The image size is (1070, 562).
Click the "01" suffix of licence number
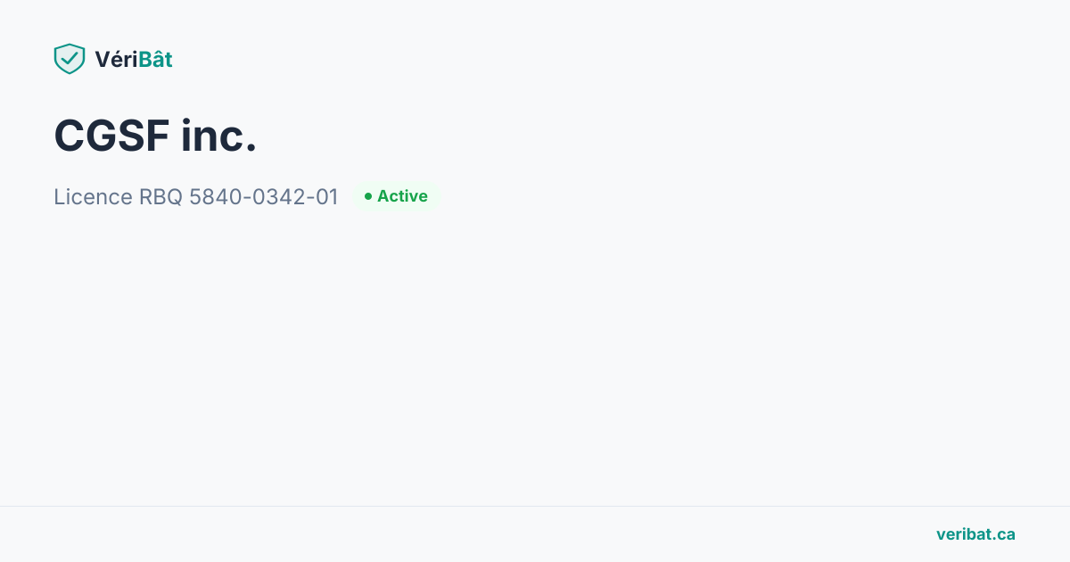tap(326, 197)
